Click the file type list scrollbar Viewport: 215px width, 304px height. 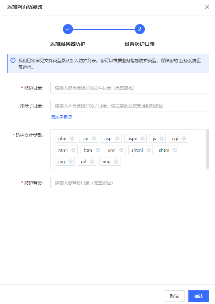207,149
